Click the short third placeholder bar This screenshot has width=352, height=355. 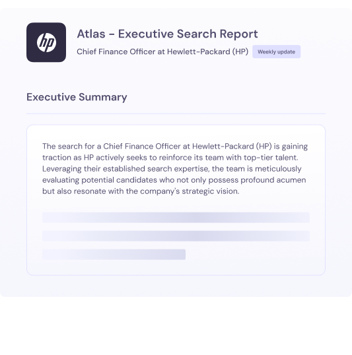click(114, 255)
